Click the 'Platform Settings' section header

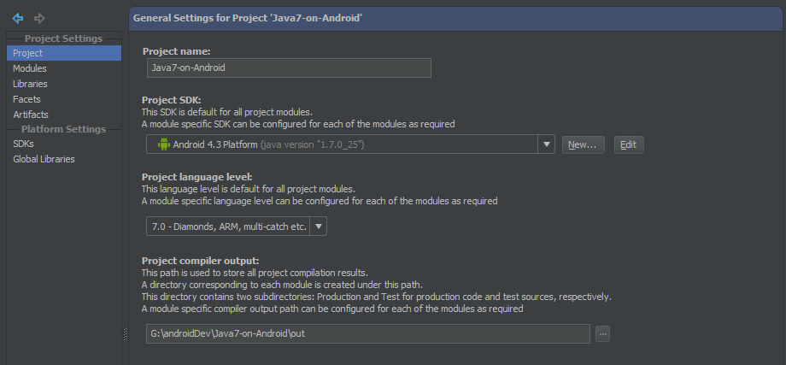pos(64,129)
